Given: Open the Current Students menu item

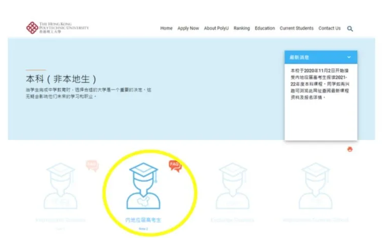Looking at the screenshot, I should point(296,29).
